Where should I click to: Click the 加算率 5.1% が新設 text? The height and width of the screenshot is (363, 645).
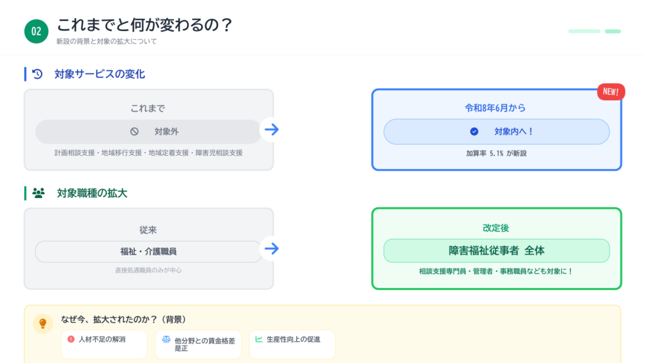496,153
